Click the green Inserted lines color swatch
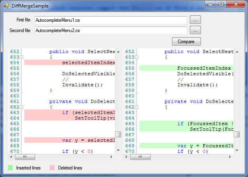The width and height of the screenshot is (248, 177). pyautogui.click(x=11, y=168)
